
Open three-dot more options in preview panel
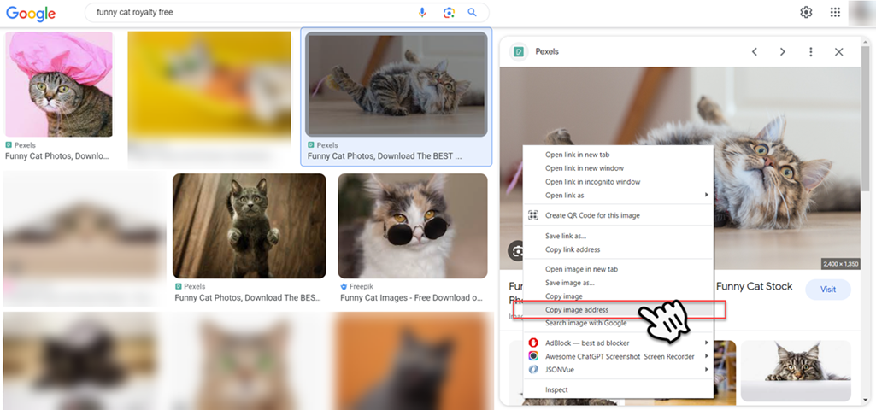point(810,52)
